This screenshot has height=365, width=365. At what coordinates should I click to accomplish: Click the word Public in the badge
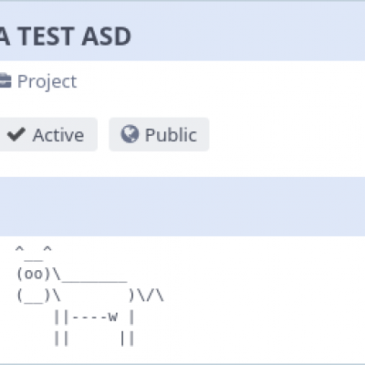tap(171, 135)
